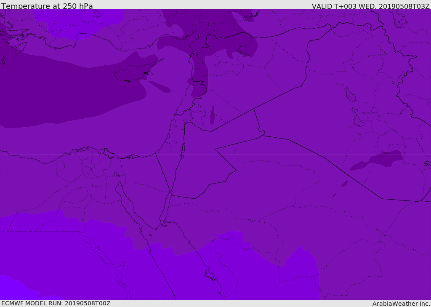Click the 'Temperature at 250 hPa' title
The width and height of the screenshot is (431, 307).
click(47, 6)
